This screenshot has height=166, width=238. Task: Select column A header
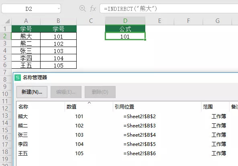point(26,21)
